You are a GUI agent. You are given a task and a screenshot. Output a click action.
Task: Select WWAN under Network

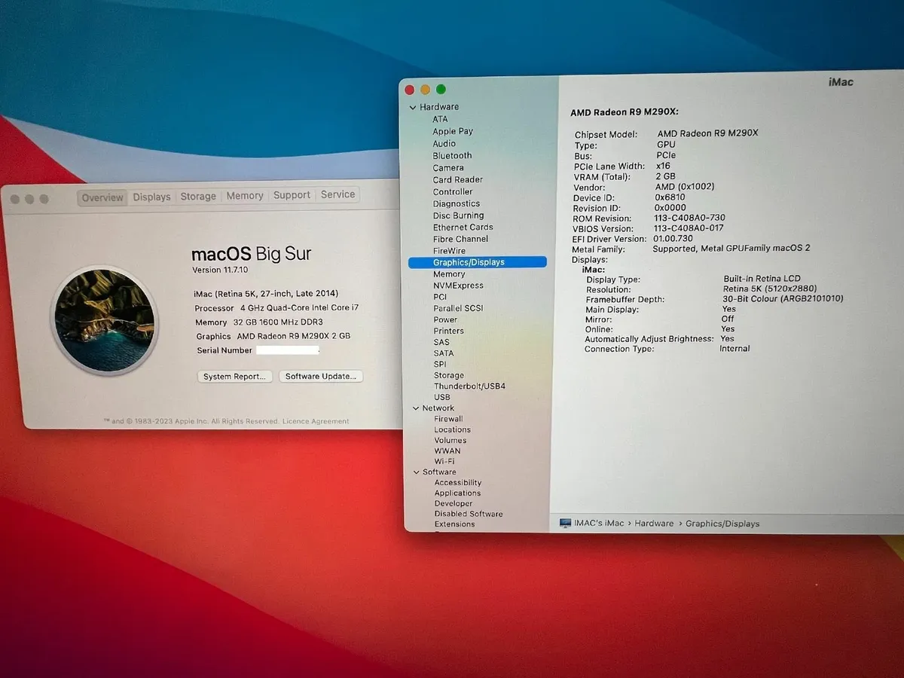tap(447, 450)
